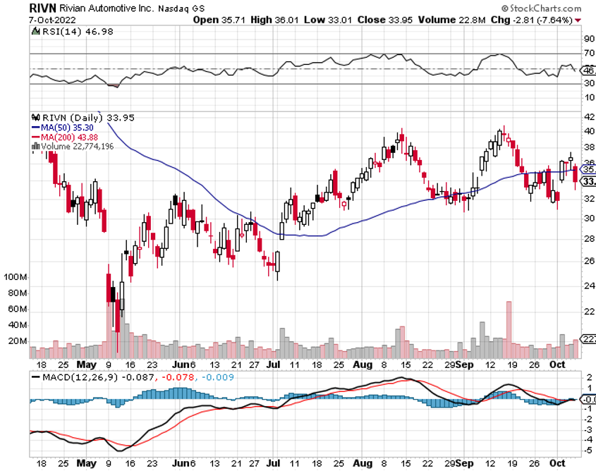Click the blue MA(50) line swatch in legend
Viewport: 596px width, 471px height.
(x=36, y=128)
